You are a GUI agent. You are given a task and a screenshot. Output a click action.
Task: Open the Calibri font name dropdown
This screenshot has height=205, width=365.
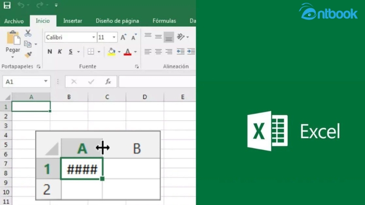[x=94, y=37]
